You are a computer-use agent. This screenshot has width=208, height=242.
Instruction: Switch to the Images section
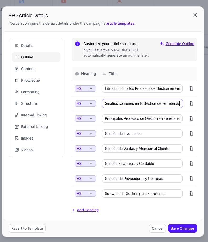(x=36, y=138)
